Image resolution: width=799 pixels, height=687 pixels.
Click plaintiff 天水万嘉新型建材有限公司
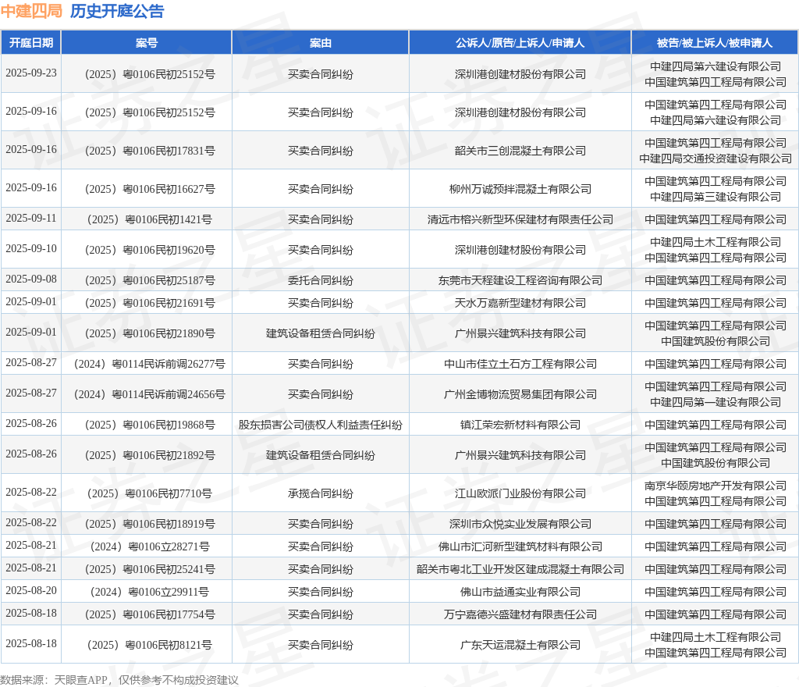click(x=520, y=303)
